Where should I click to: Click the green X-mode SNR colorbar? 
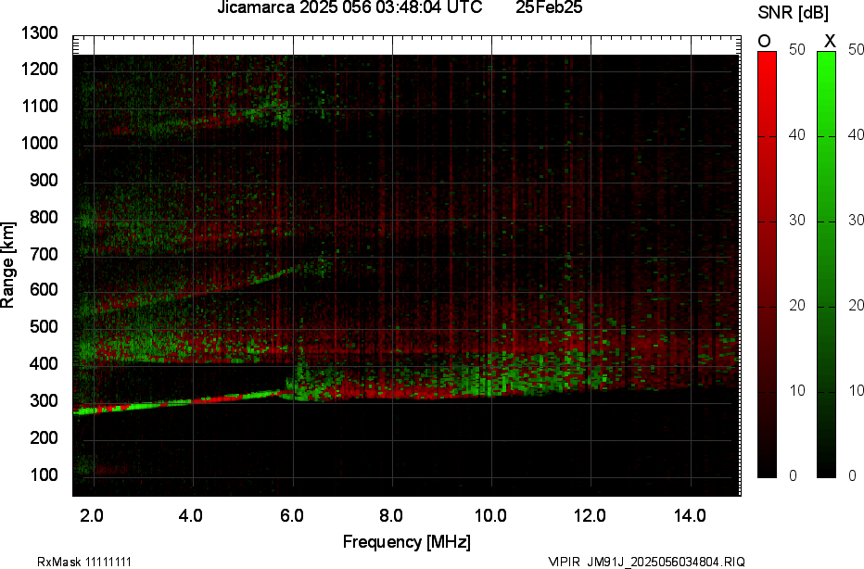[826, 264]
